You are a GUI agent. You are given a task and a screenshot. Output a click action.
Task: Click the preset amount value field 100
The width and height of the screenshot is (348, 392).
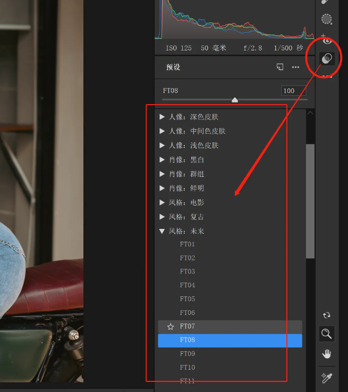[293, 91]
